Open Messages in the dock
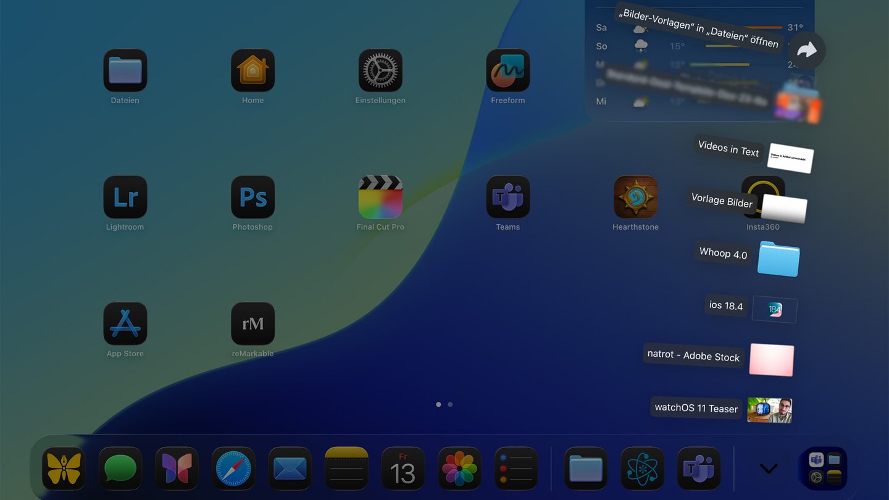The image size is (889, 500). (120, 469)
